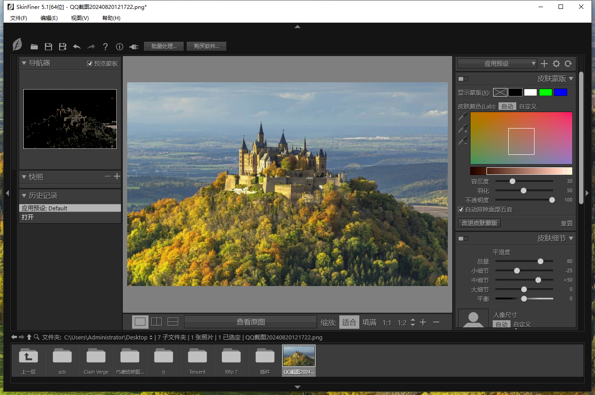Toggle the 预览蒙板 checkbox
This screenshot has width=595, height=395.
90,64
